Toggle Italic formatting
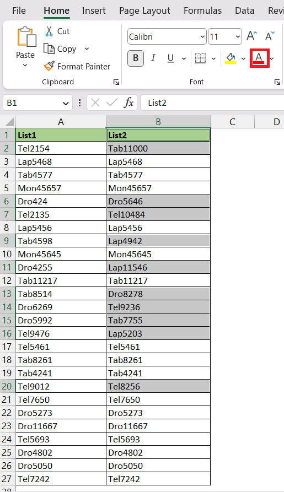This screenshot has width=284, height=492. [x=153, y=58]
